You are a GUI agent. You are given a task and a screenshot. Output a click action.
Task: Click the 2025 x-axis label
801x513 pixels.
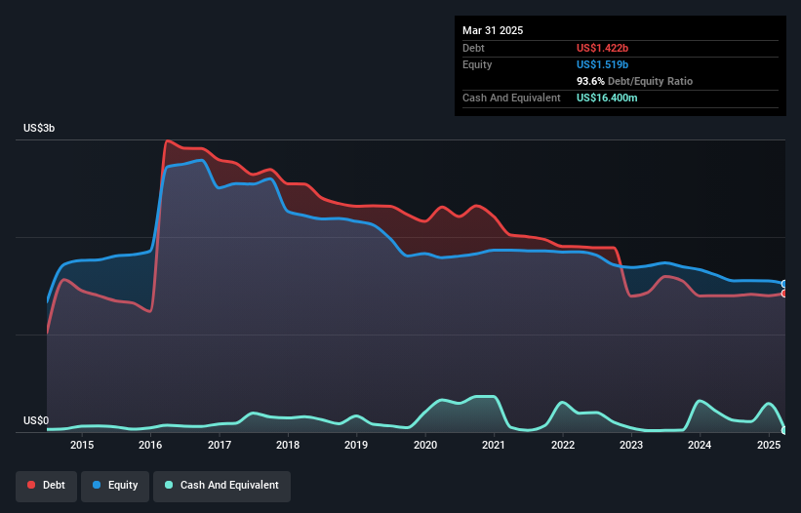tap(768, 445)
